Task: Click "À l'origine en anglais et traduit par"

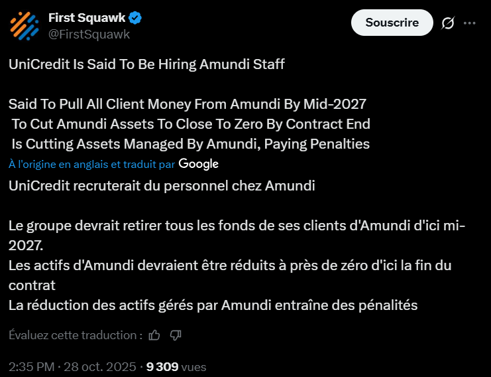Action: click(x=92, y=164)
